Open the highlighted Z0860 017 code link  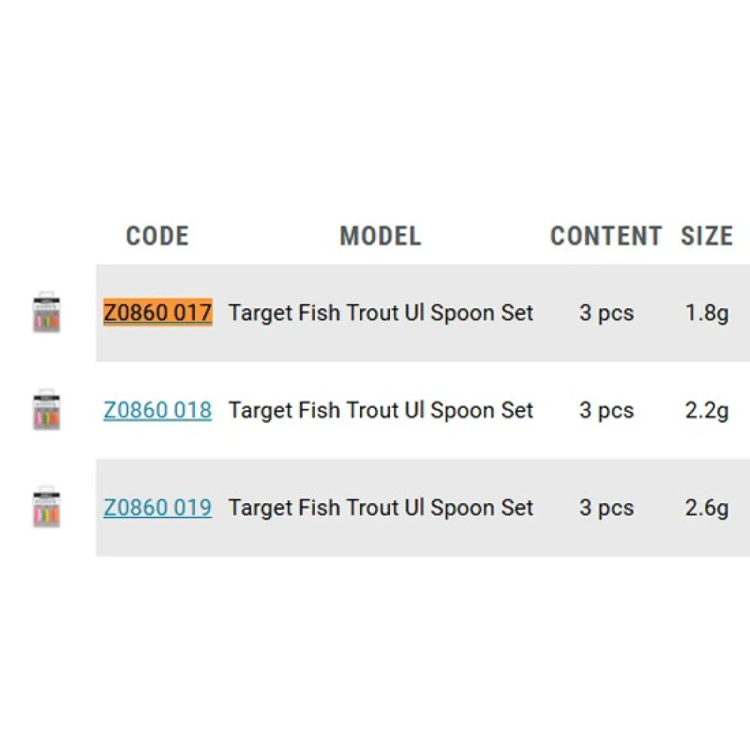click(157, 313)
